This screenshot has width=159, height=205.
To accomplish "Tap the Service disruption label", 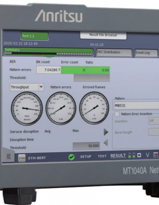I will coord(24,132).
